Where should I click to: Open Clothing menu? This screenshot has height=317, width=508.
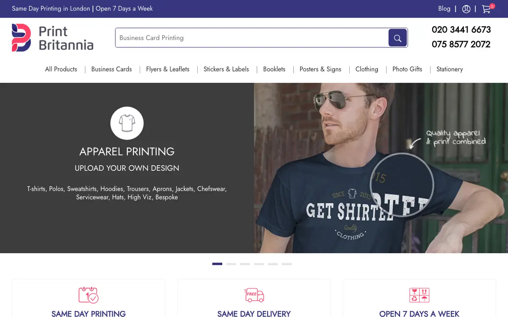[367, 69]
